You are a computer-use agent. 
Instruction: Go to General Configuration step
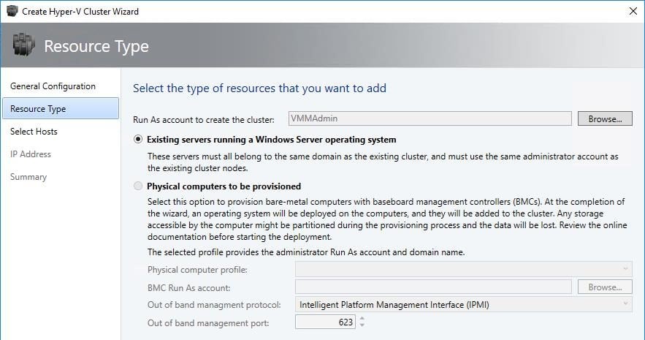53,86
